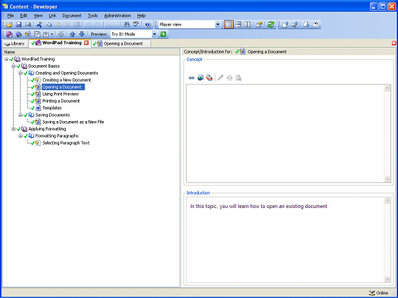Collapse the WordPad Training root node
Image resolution: width=398 pixels, height=298 pixels.
pos(6,59)
